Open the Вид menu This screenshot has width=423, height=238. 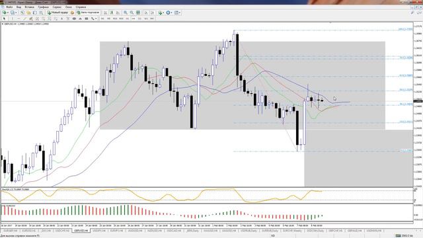19,7
